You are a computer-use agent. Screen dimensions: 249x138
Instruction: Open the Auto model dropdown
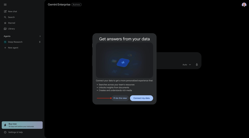(187, 65)
